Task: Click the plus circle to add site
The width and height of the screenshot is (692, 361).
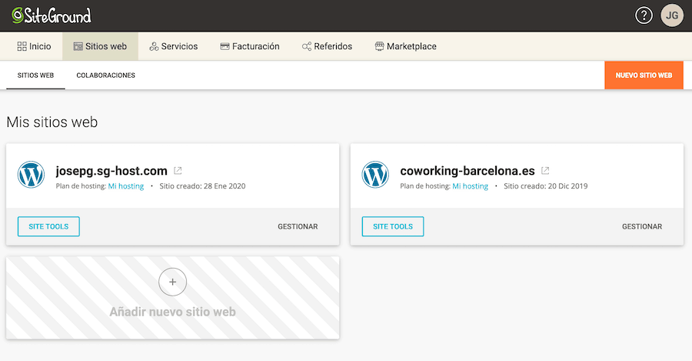Action: 172,282
